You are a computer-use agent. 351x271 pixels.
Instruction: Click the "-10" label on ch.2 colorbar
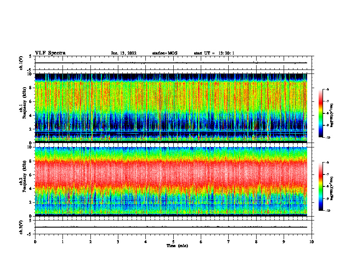point(328,211)
